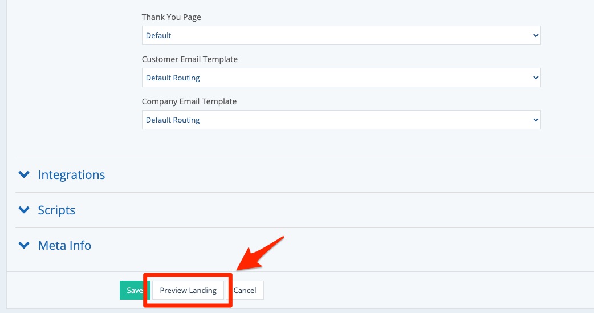
Task: Click the "Company Email Template" field label
Action: pos(189,101)
